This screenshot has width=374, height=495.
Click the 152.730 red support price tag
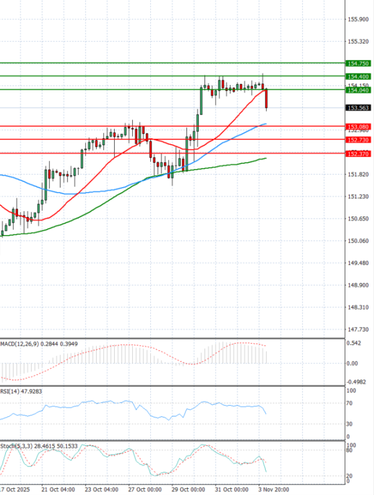click(357, 140)
